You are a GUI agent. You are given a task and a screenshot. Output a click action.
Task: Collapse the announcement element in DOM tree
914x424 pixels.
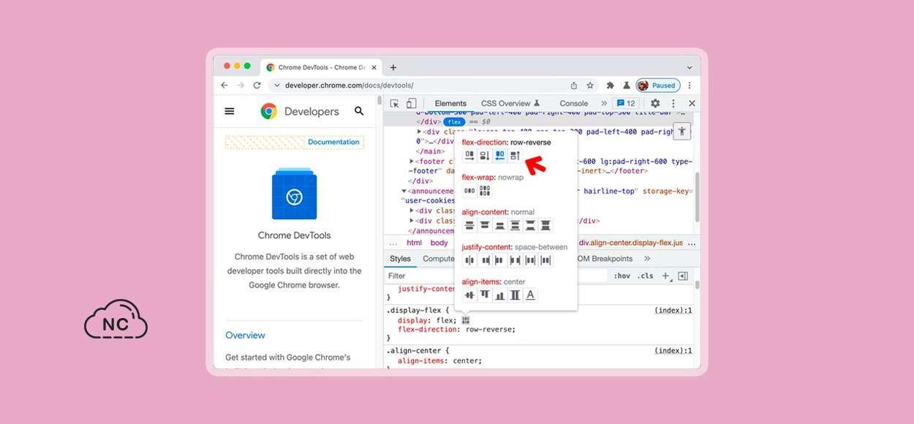click(x=404, y=191)
